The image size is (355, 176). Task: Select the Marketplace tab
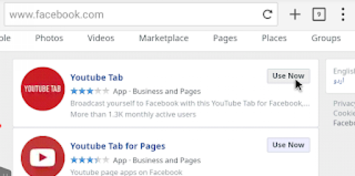(163, 38)
